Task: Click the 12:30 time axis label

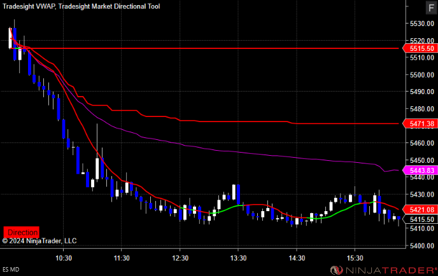Action: coord(180,258)
